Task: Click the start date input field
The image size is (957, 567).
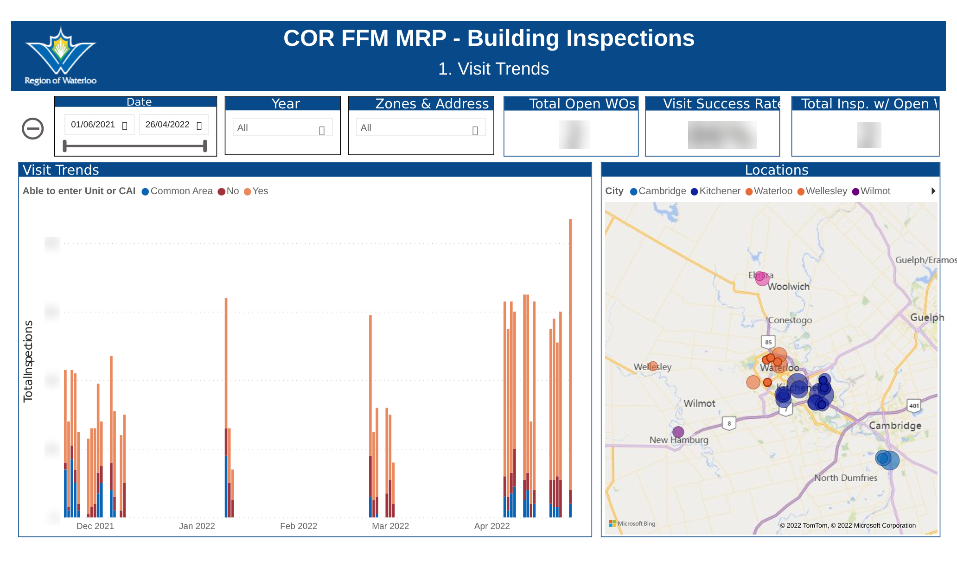Action: tap(93, 125)
